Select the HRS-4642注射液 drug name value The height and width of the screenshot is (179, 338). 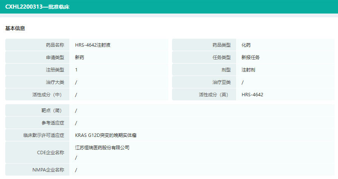click(x=93, y=45)
